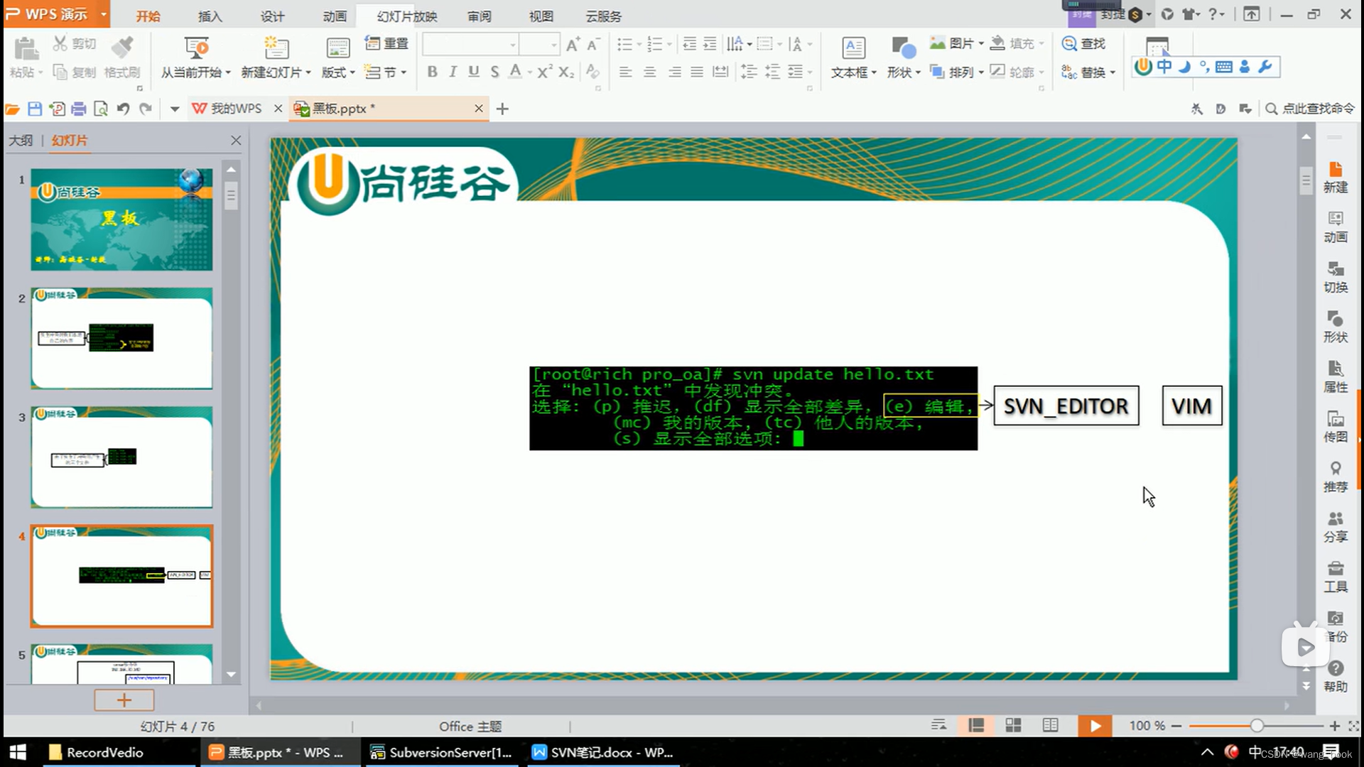Click the Shapes (形状) icon
This screenshot has height=767, width=1364.
click(x=903, y=48)
